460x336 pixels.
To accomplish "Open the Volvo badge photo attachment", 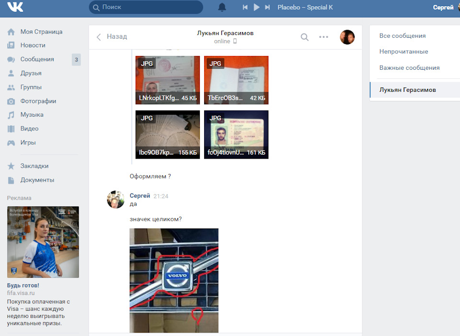I will coord(174,280).
